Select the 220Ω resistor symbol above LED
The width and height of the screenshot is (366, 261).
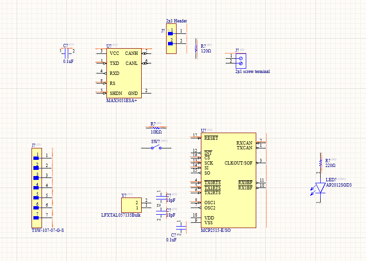(321, 163)
